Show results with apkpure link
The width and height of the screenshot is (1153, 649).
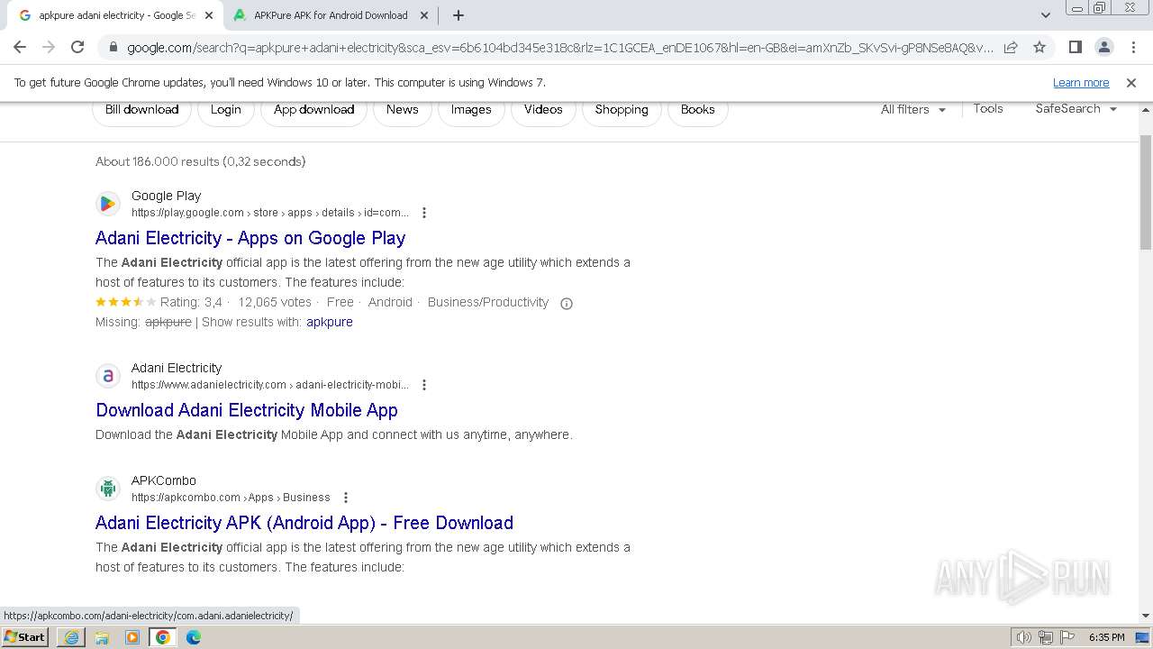tap(330, 322)
